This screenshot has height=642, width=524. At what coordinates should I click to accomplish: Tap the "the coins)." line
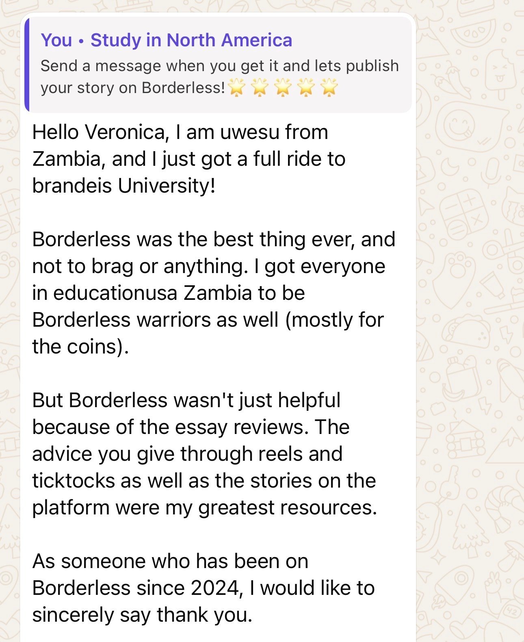[80, 347]
